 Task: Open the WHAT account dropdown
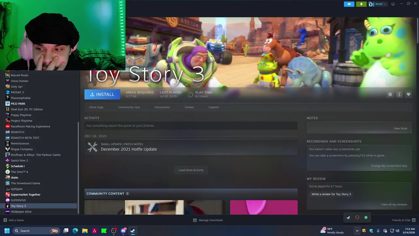(378, 4)
